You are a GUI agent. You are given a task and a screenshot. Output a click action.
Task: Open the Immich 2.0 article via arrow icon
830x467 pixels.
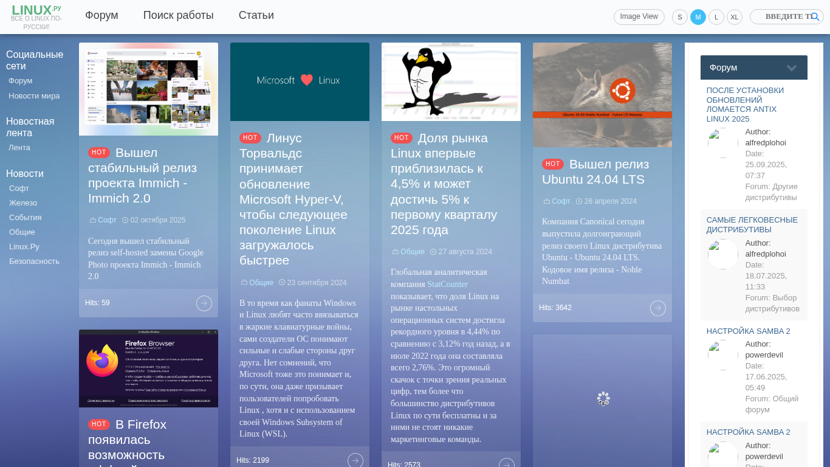[204, 303]
